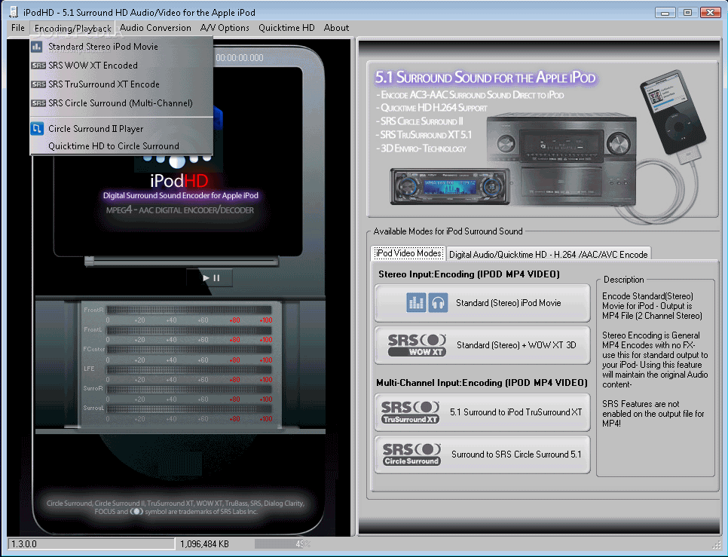Click the status bar resize grip
Viewport: 728px width, 557px height.
[x=716, y=546]
